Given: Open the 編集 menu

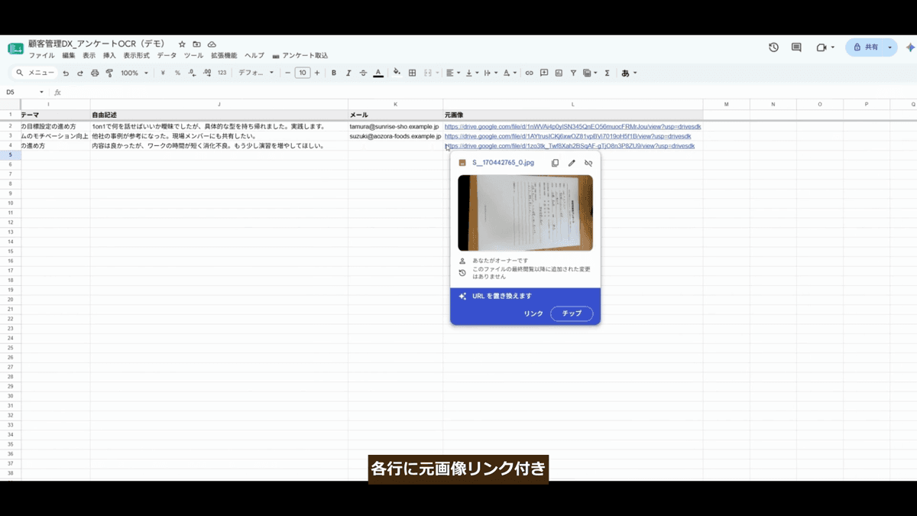Looking at the screenshot, I should (69, 56).
